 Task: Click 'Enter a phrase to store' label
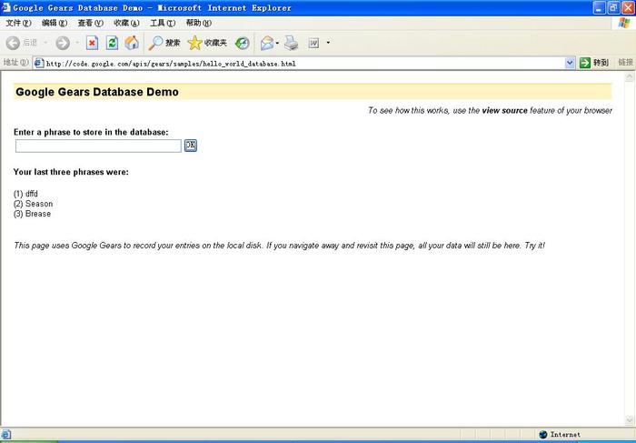point(91,133)
